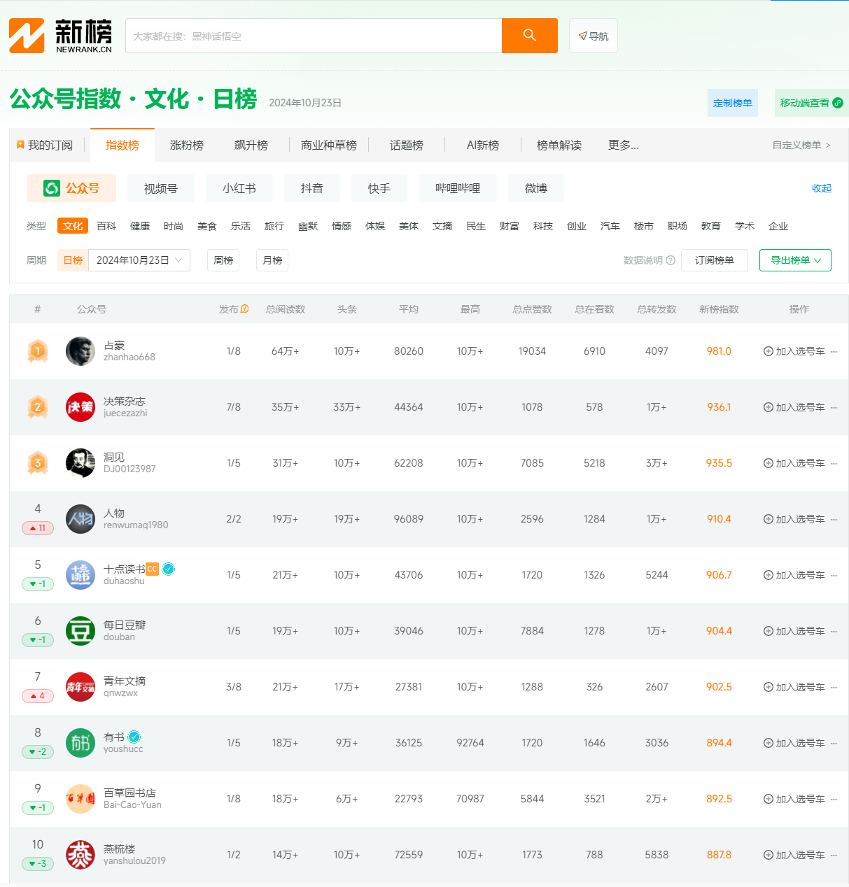Click the 每日豆瓣 green logo
This screenshot has width=849, height=887.
80,631
